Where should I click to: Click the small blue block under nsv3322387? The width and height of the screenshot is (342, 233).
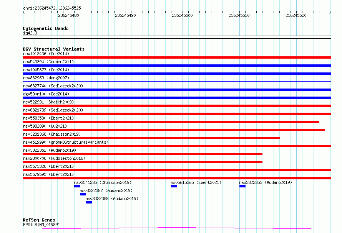tap(83, 194)
